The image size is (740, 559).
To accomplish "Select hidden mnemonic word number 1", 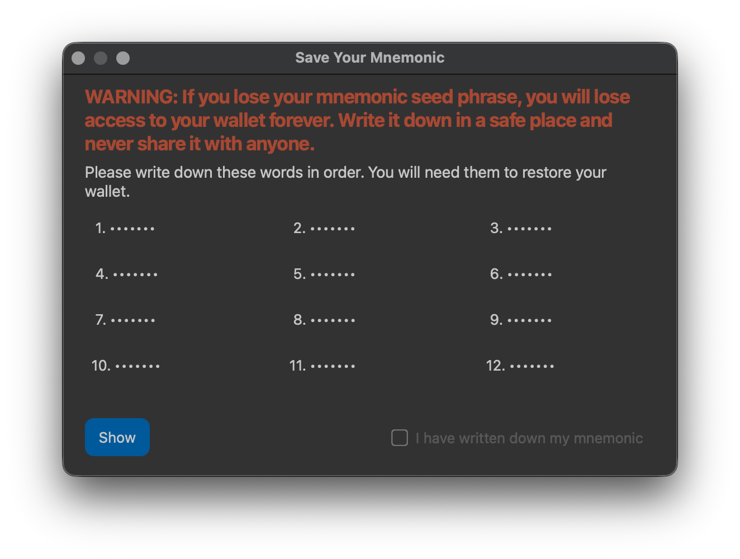I will coord(132,229).
